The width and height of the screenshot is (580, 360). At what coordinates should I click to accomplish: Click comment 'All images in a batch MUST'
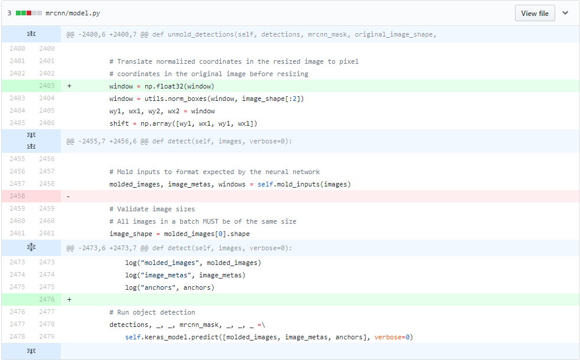(x=203, y=221)
